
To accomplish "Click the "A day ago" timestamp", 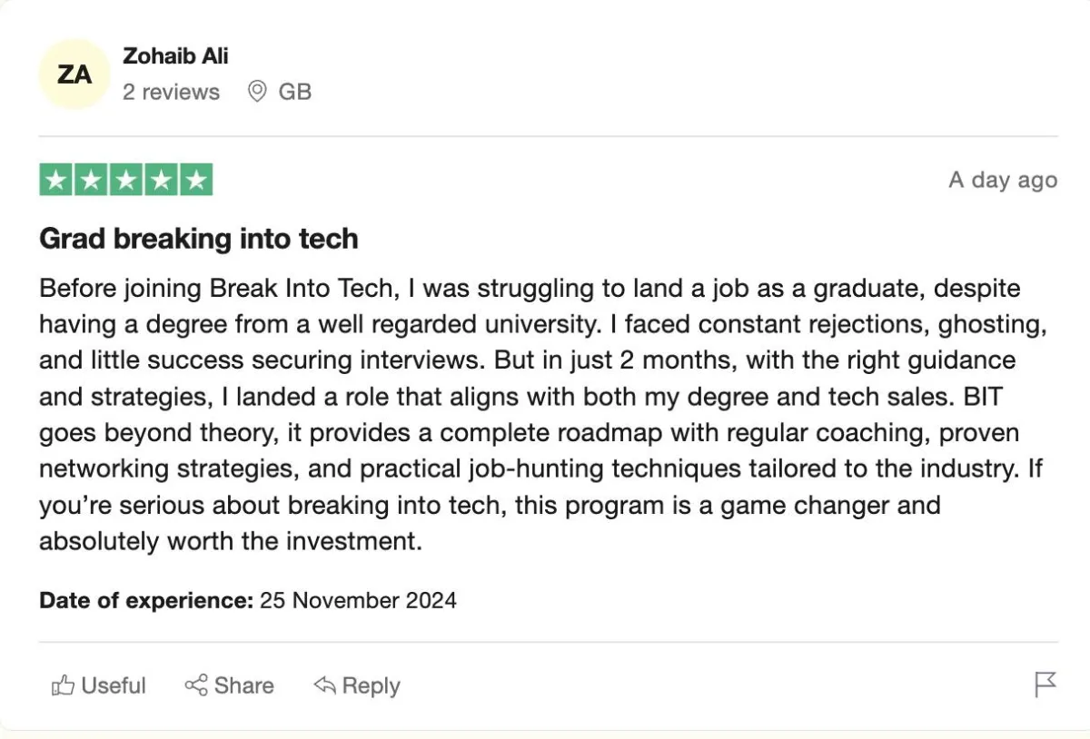I will [1003, 180].
